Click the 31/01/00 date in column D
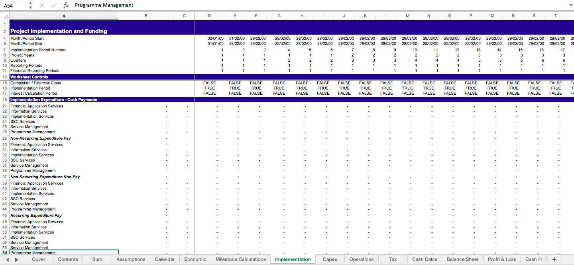 [x=216, y=44]
